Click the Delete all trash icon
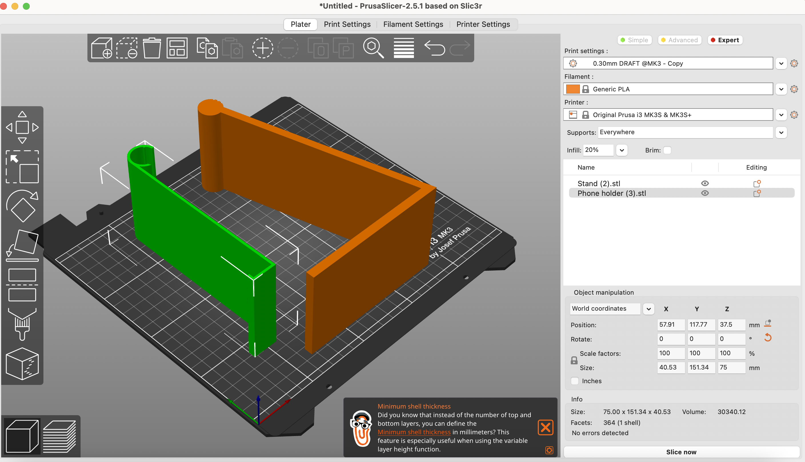 (152, 48)
